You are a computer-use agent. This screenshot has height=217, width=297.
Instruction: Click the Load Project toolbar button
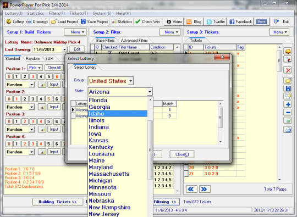64,21
